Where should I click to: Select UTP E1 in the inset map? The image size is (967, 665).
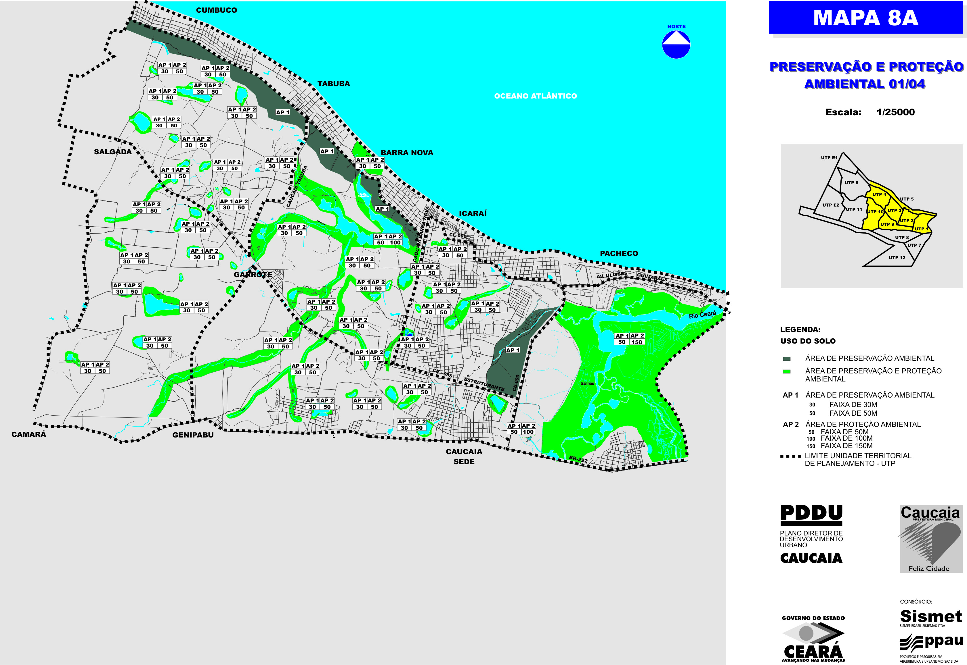point(829,158)
